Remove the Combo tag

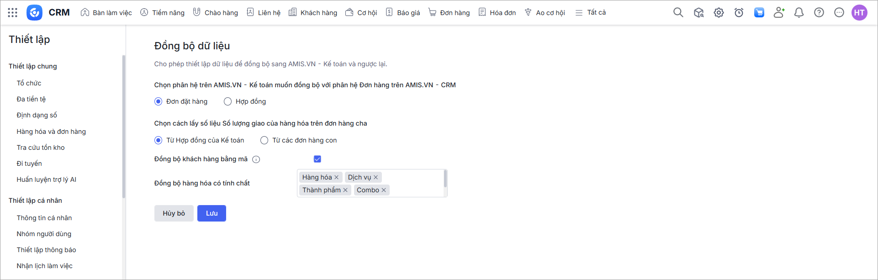pos(384,190)
